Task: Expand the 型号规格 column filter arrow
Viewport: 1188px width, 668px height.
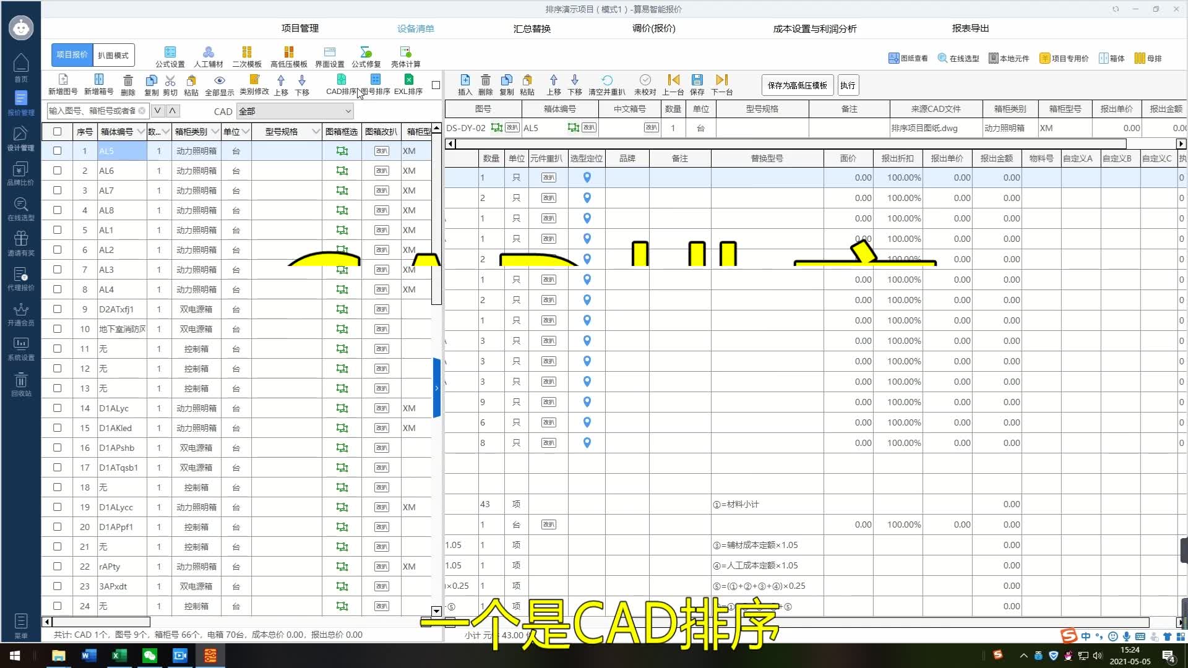Action: [x=316, y=131]
